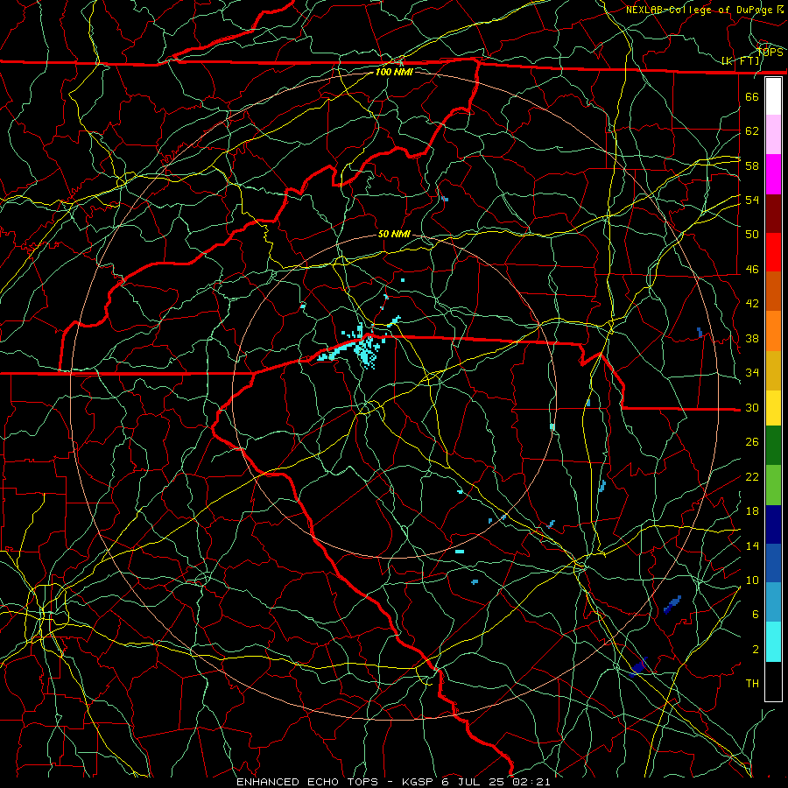Click the 'TH' legend label
Image resolution: width=788 pixels, height=788 pixels.
click(x=752, y=684)
